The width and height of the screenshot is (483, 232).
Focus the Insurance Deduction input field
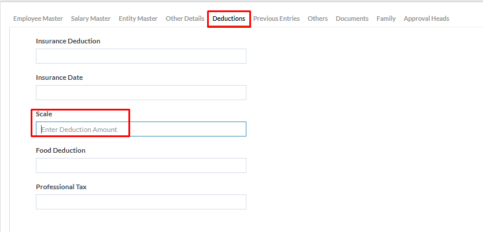pyautogui.click(x=141, y=56)
